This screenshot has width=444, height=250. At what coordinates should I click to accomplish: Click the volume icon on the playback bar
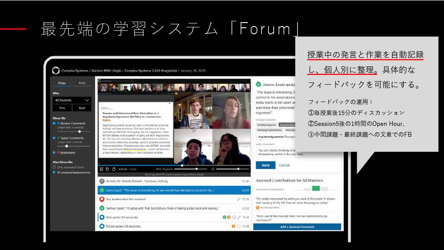(x=212, y=169)
